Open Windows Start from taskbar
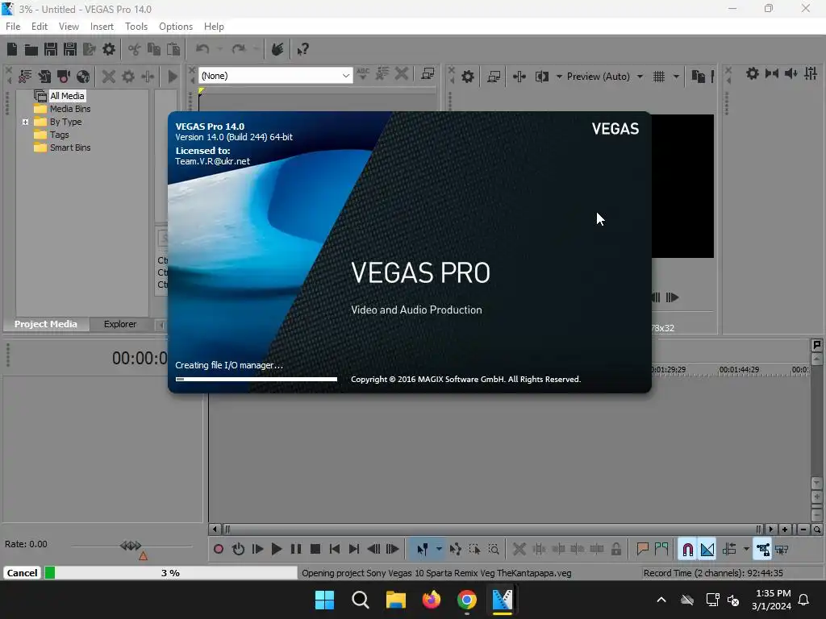Viewport: 826px width, 619px height. (x=324, y=600)
